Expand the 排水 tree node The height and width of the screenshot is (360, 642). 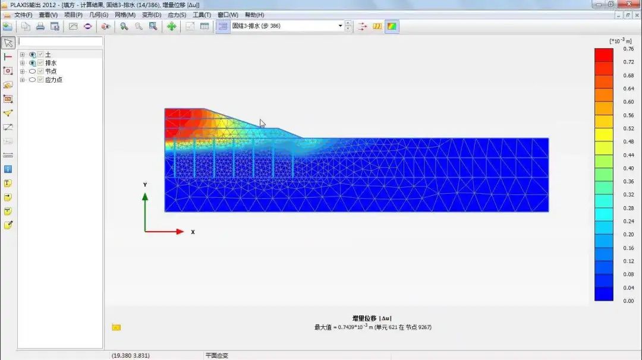[23, 63]
